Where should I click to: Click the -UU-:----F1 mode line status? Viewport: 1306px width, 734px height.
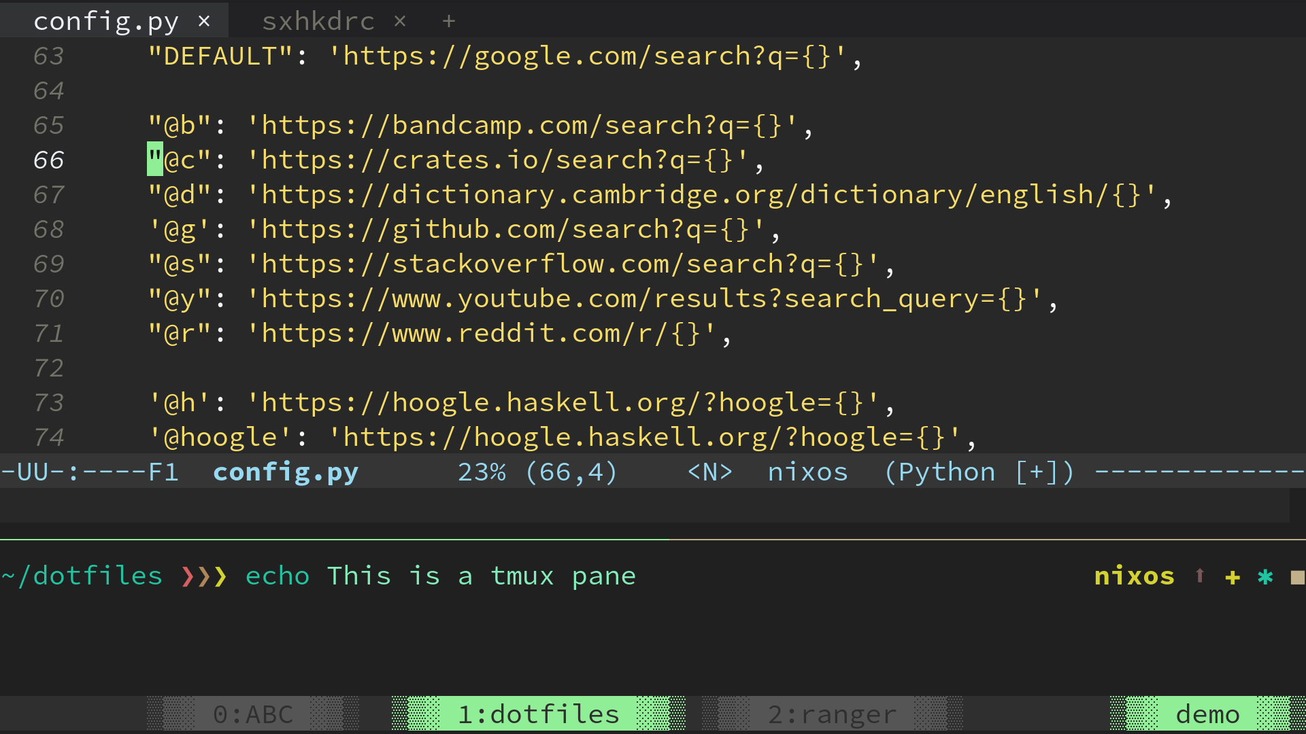coord(90,472)
